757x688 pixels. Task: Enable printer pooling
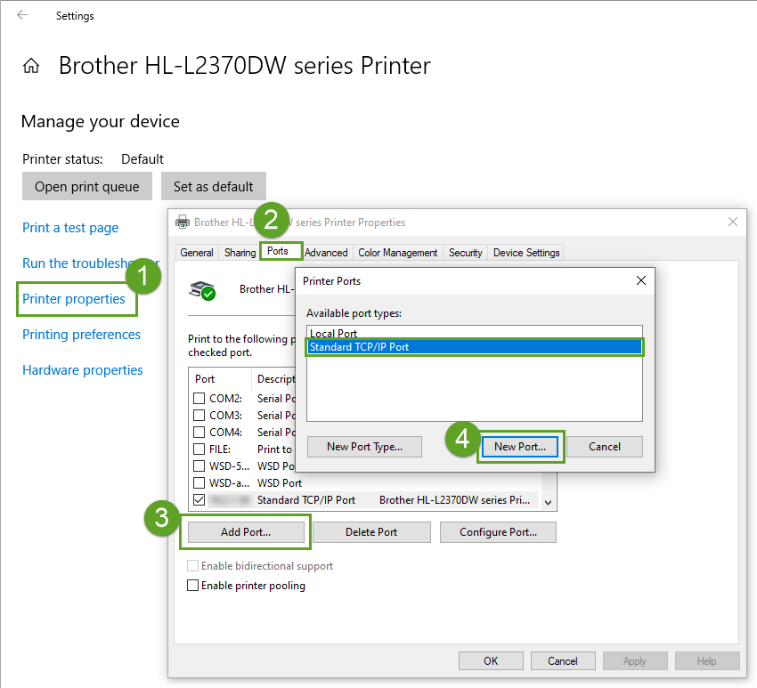pos(192,585)
